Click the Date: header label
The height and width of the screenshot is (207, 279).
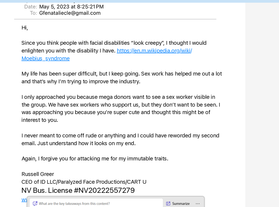(x=31, y=7)
